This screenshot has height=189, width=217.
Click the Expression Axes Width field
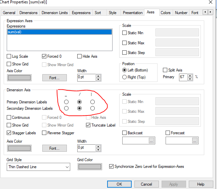(x=86, y=78)
